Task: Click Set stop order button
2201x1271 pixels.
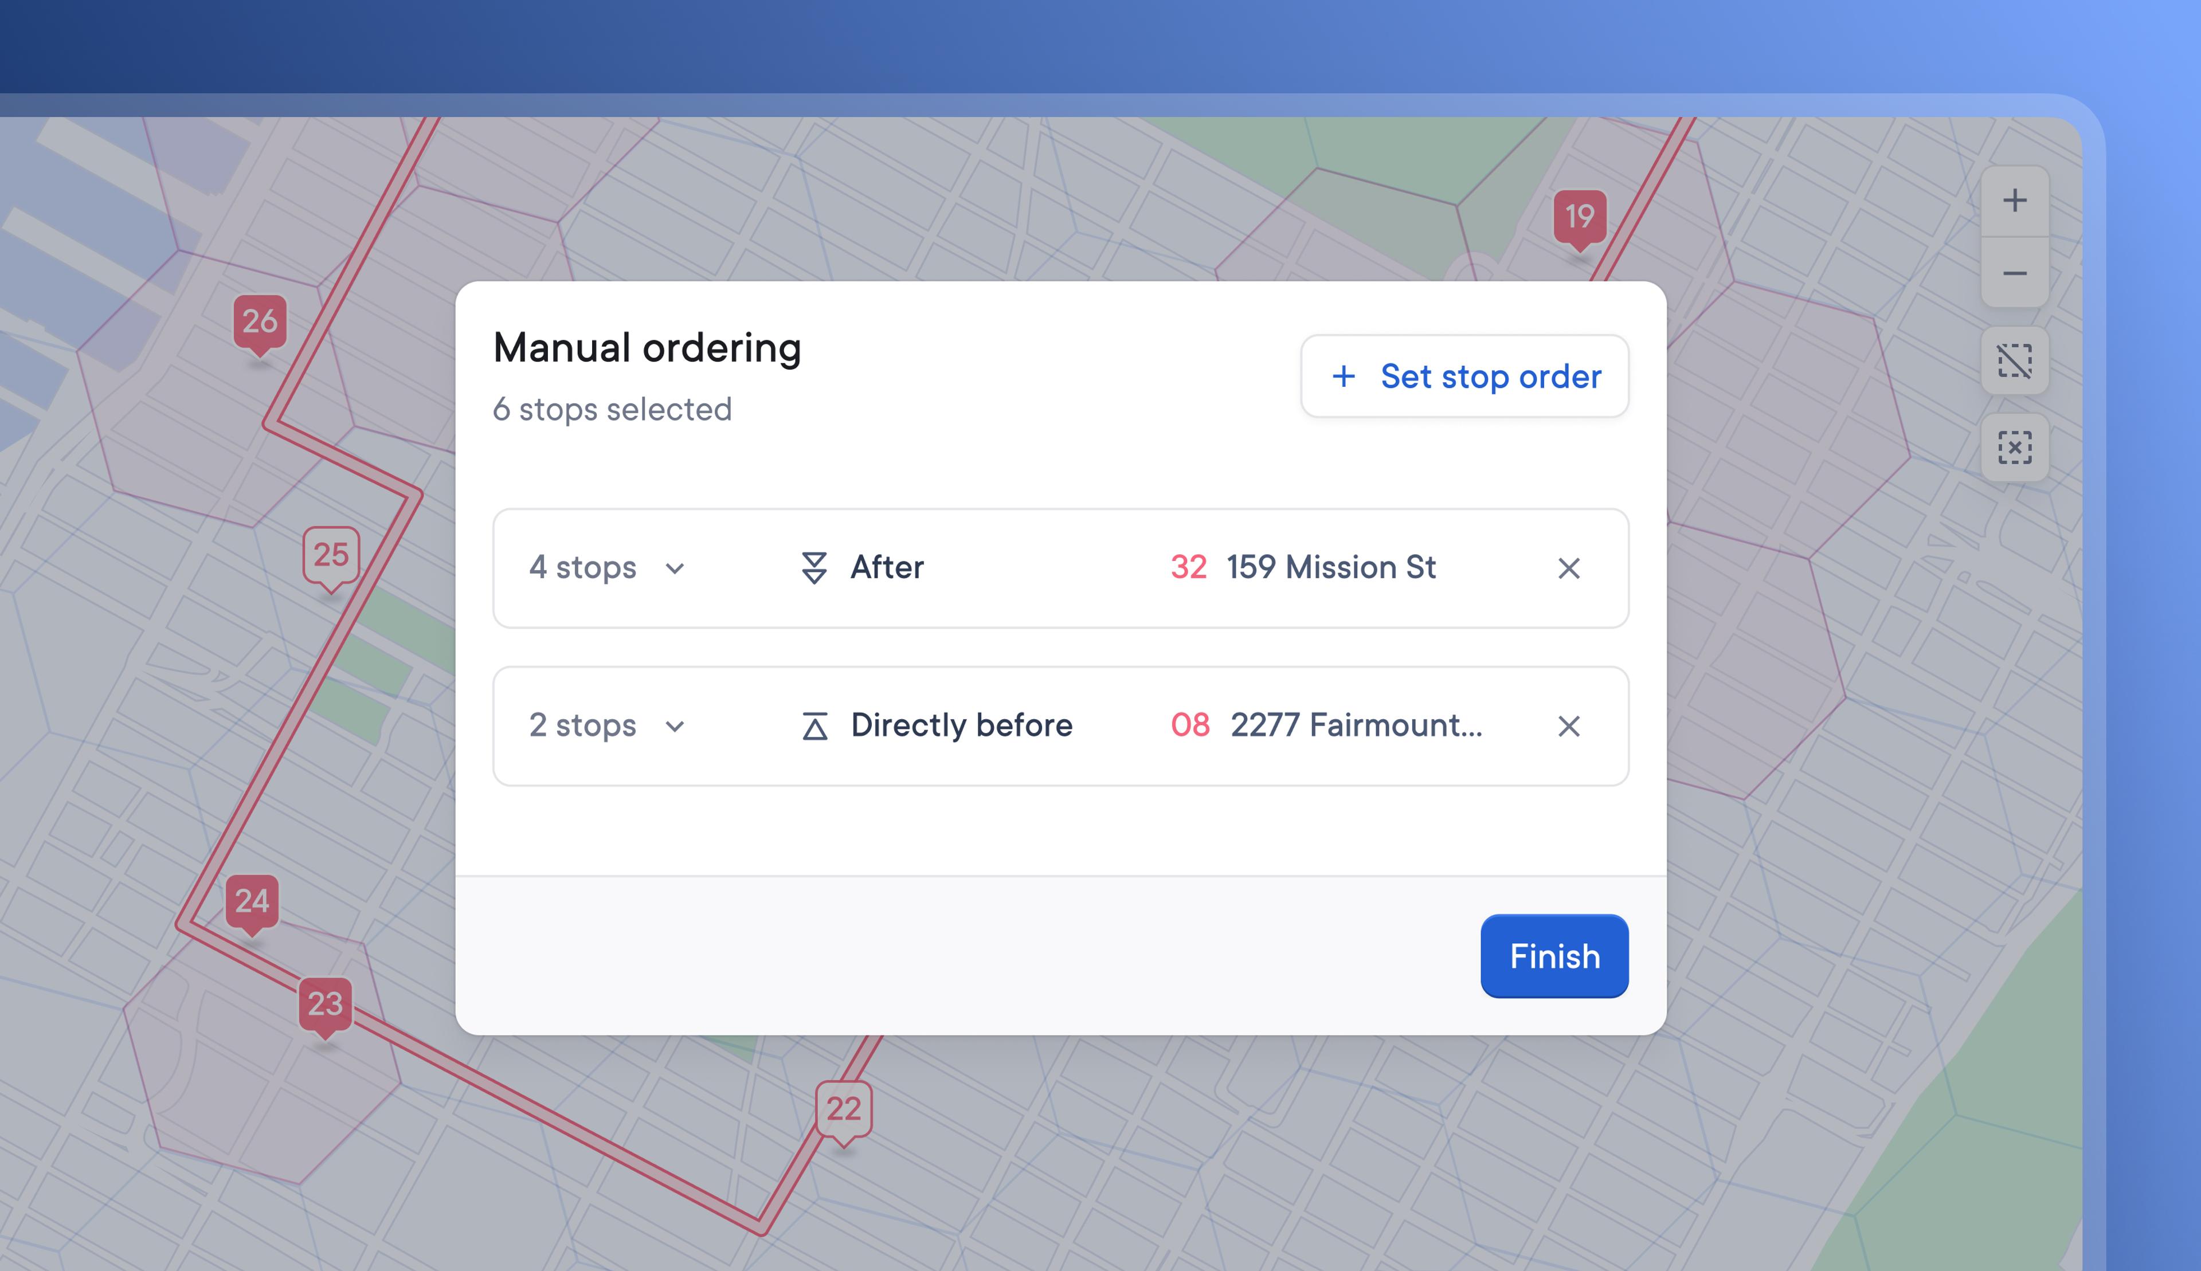Action: point(1464,376)
